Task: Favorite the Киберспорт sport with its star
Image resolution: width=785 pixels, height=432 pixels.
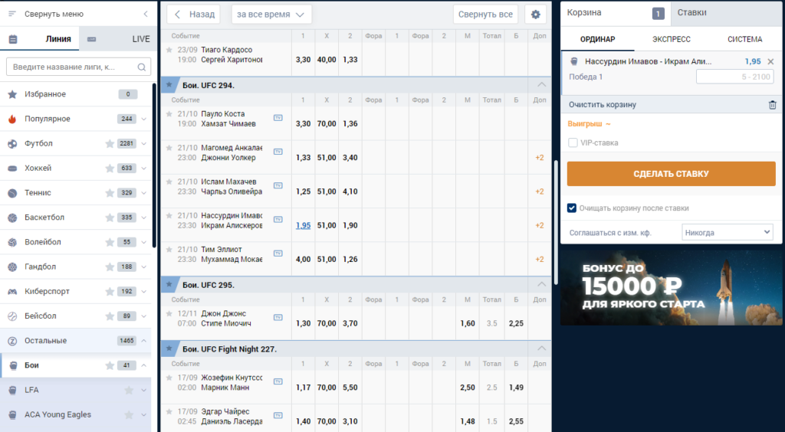Action: (110, 291)
